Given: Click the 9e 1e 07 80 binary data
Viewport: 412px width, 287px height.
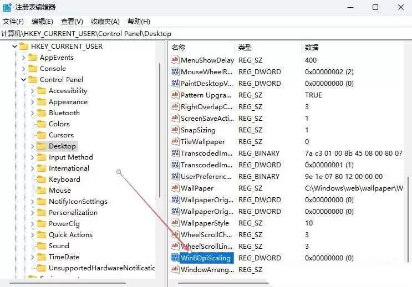Looking at the screenshot, I should click(344, 176).
